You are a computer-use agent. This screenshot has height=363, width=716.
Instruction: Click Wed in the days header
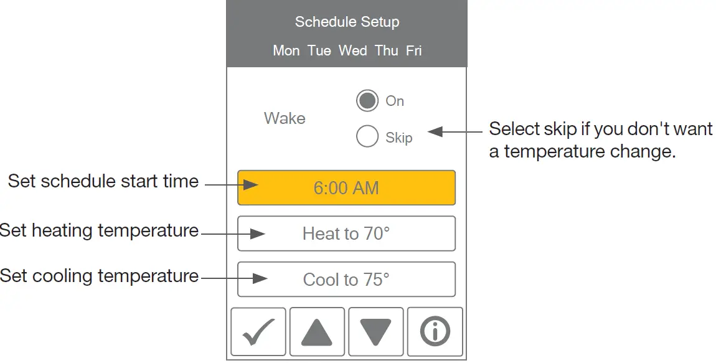point(352,51)
